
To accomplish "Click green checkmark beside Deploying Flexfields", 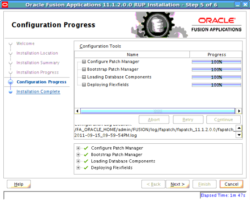I will 86,167.
